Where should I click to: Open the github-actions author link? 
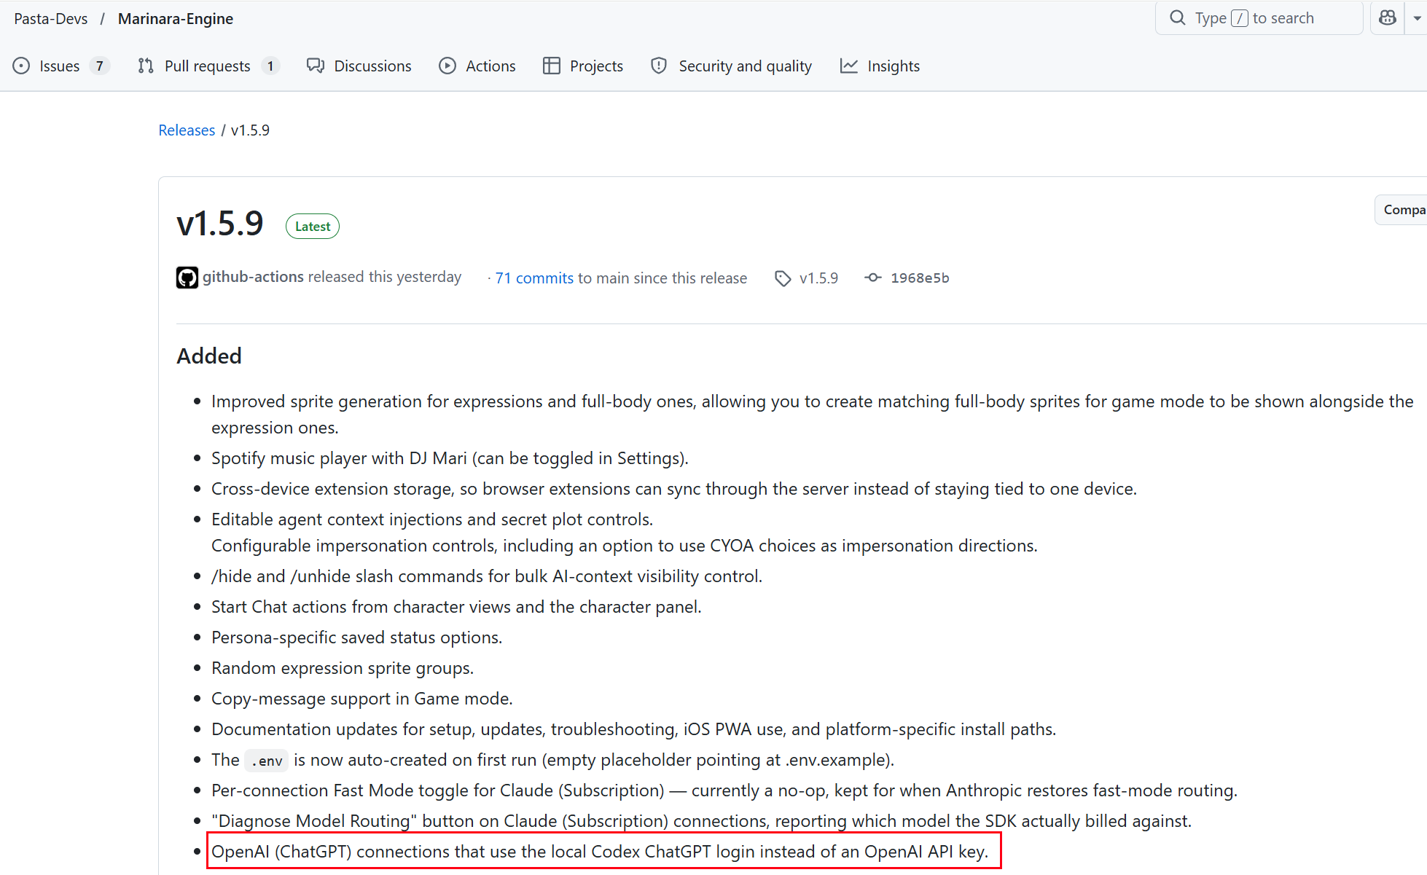[253, 277]
